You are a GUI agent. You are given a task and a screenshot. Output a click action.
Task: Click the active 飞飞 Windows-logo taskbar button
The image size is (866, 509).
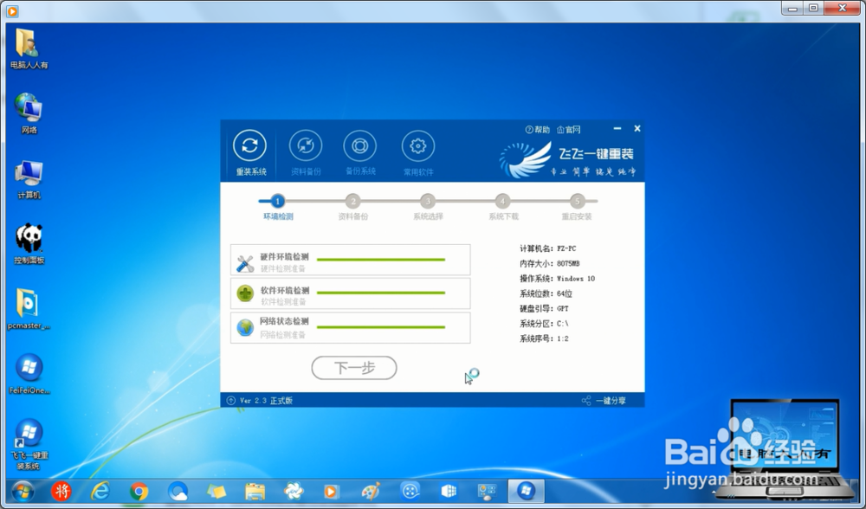[526, 491]
